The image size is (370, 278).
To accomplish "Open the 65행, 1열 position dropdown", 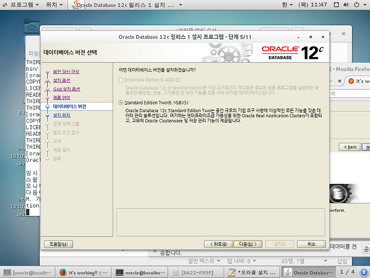I will pos(304,261).
